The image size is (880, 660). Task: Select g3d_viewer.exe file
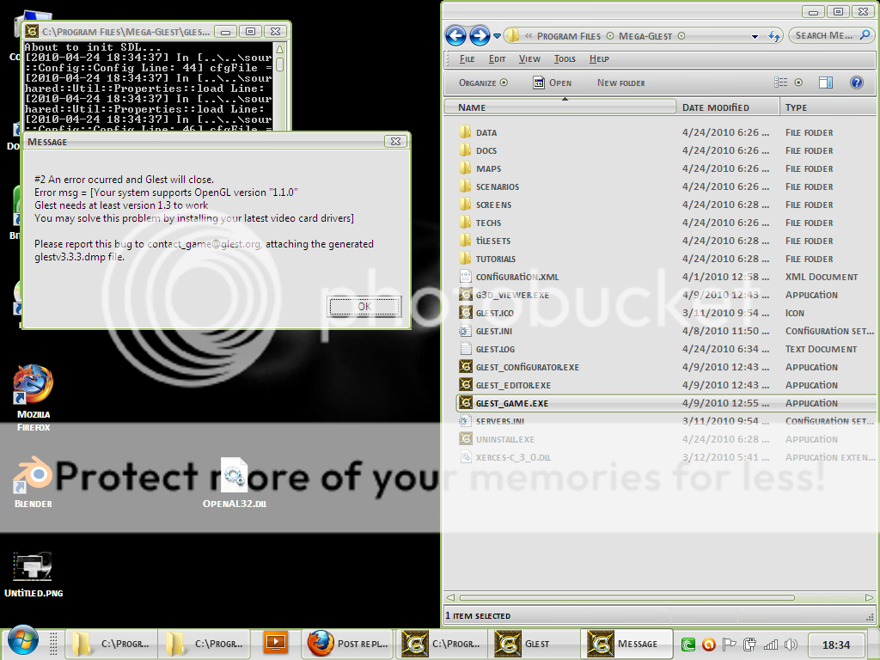(x=667, y=295)
